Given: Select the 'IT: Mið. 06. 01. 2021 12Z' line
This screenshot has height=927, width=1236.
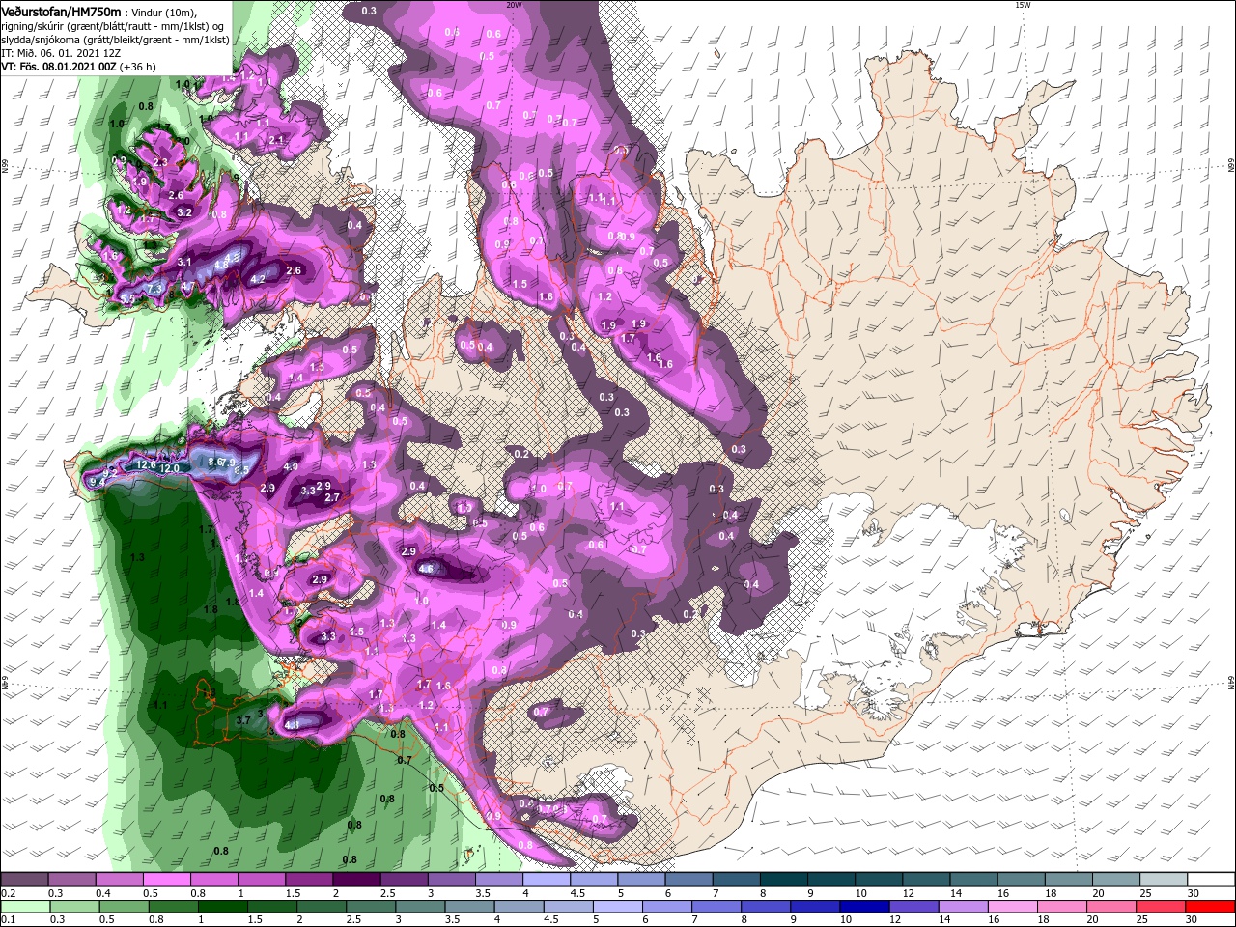Looking at the screenshot, I should pyautogui.click(x=59, y=53).
